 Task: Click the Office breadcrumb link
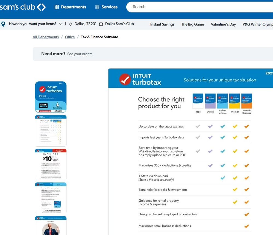point(70,37)
